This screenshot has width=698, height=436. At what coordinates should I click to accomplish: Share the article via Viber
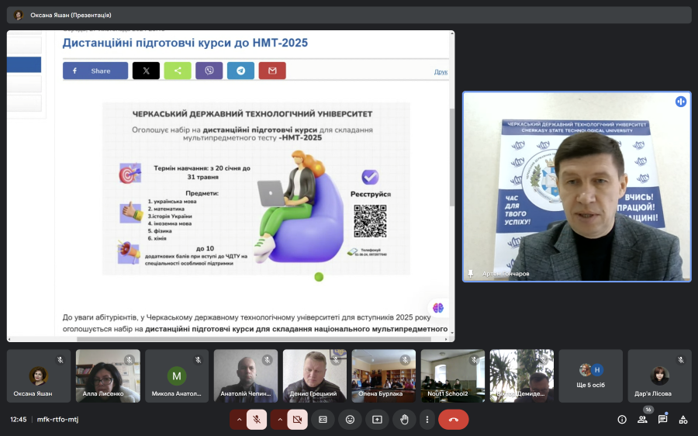[209, 71]
